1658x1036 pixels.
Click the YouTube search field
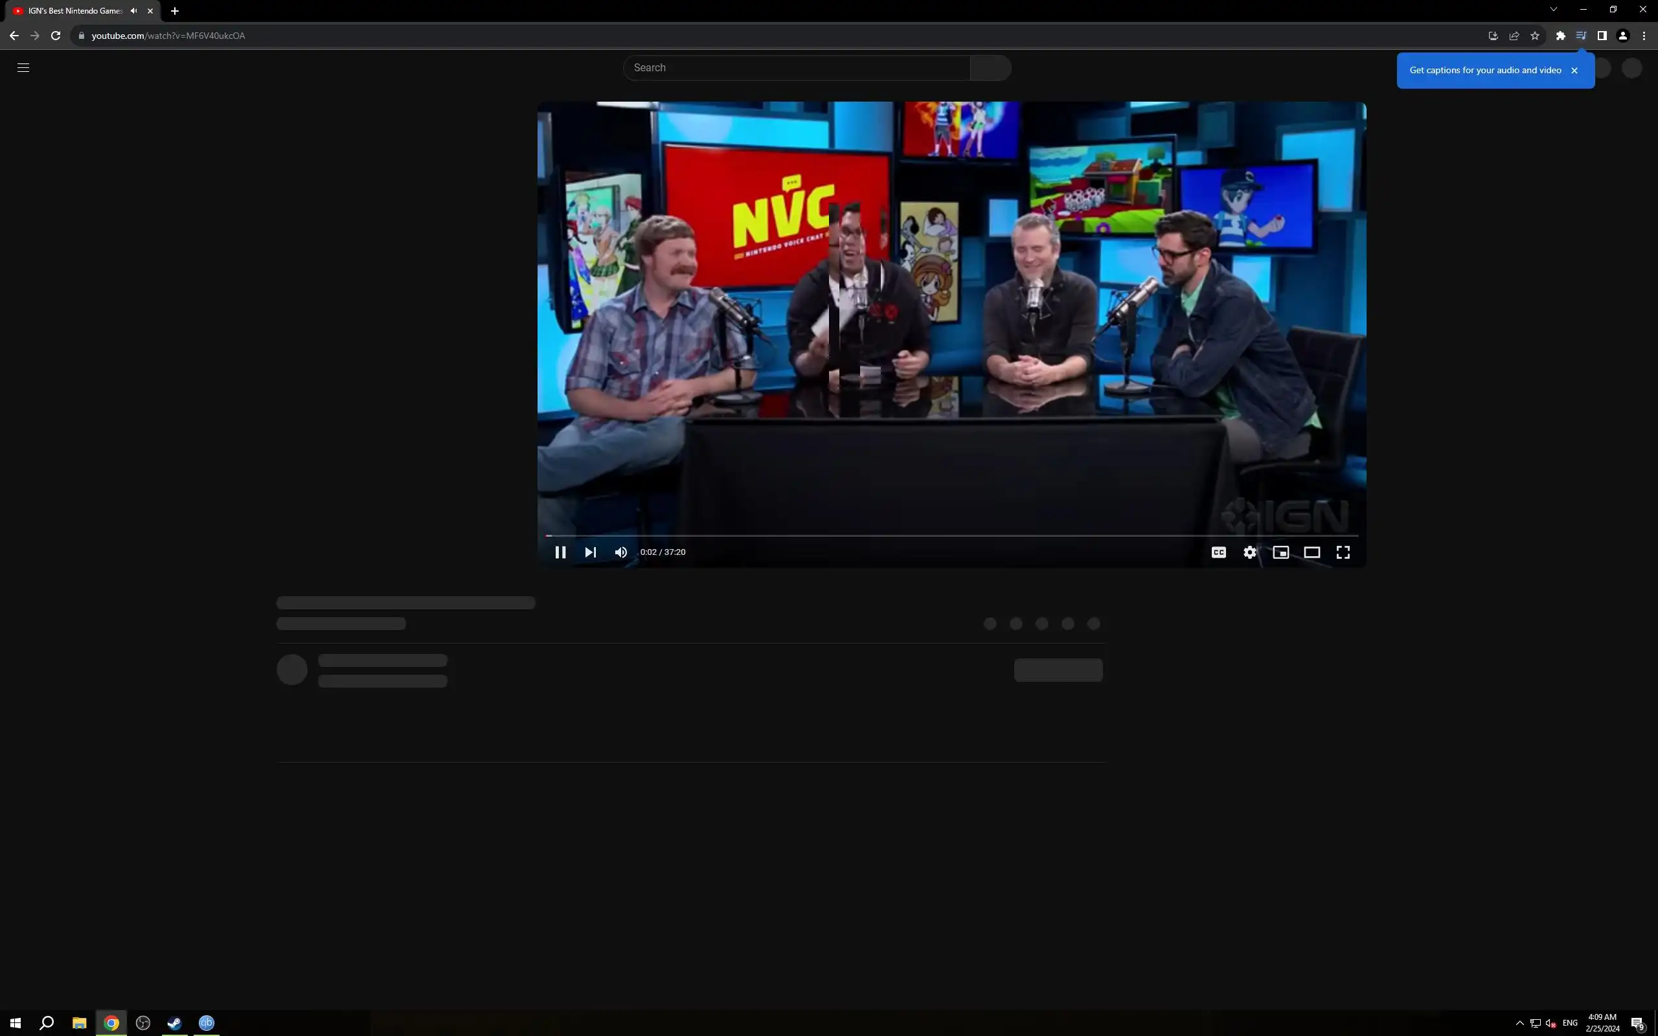point(796,68)
